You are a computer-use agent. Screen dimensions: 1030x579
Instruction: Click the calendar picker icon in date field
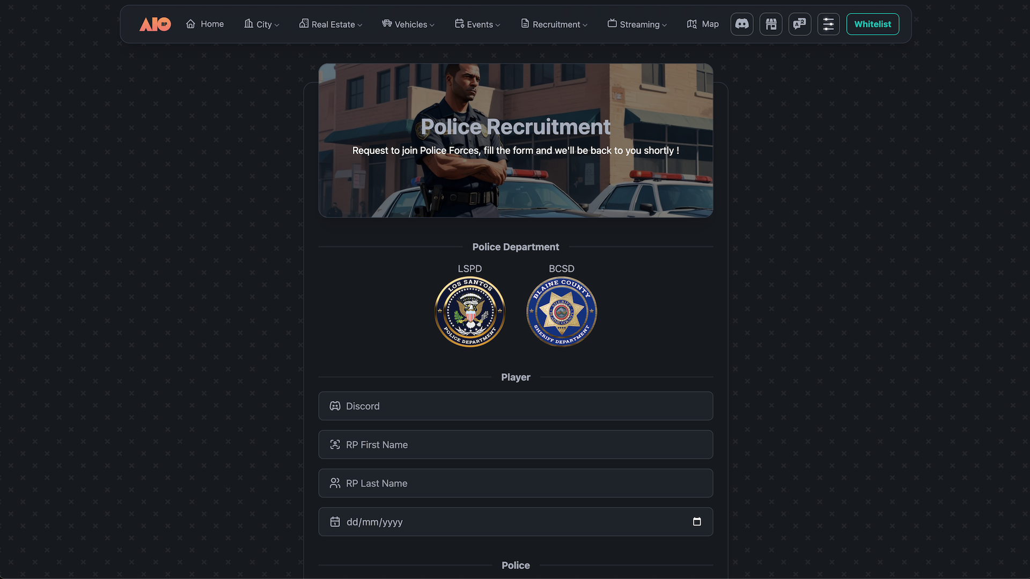697,522
